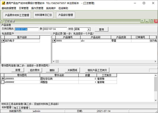Image resolution: width=158 pixels, height=113 pixels.
Task: Click the 产品报价管理 button
Action: pyautogui.click(x=66, y=15)
